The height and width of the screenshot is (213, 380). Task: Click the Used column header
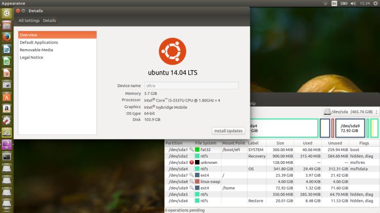click(307, 143)
